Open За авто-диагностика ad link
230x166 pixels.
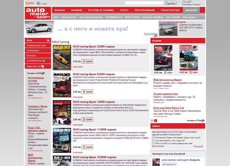(x=166, y=94)
